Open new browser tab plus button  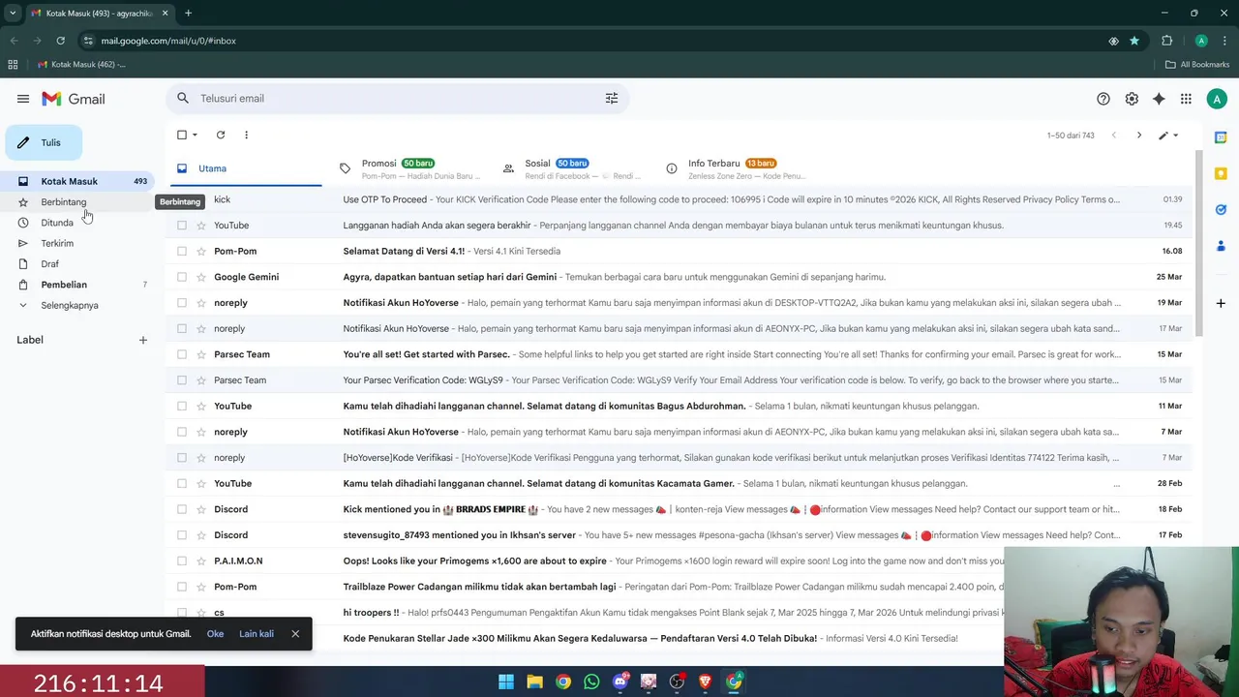point(188,14)
